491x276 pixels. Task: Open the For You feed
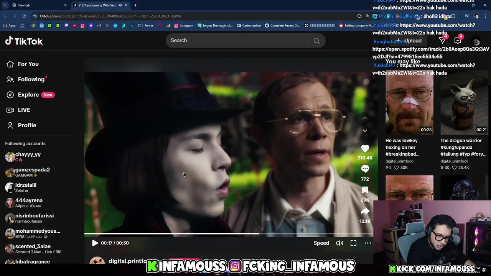pos(23,64)
